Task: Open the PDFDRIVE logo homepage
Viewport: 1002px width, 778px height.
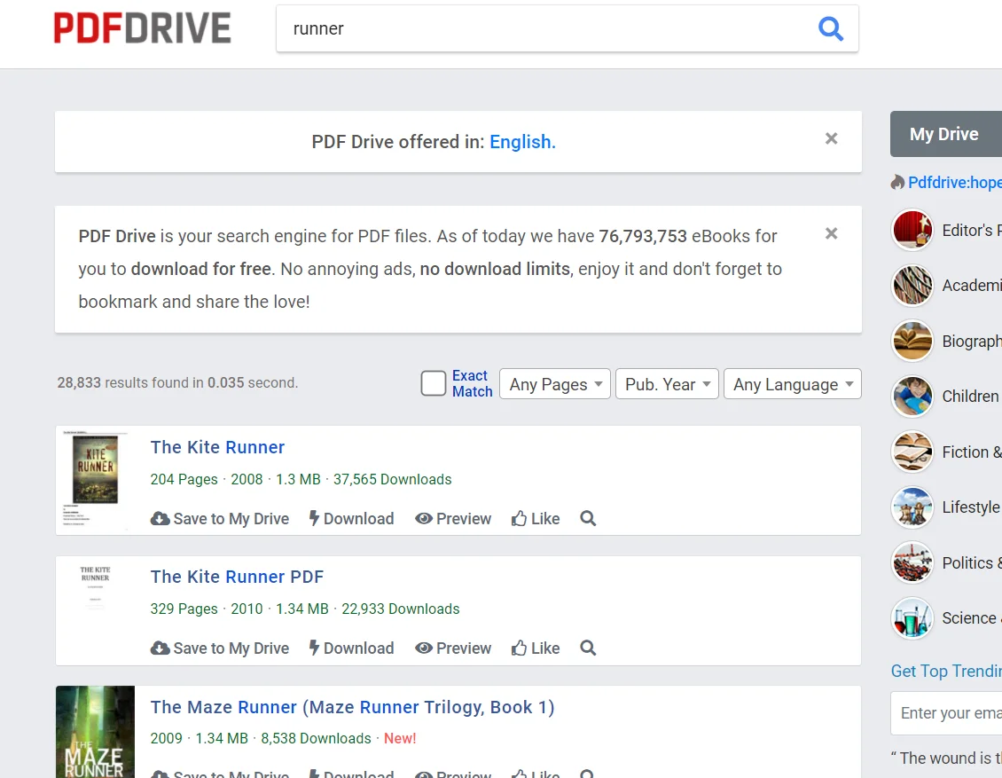Action: pos(142,28)
